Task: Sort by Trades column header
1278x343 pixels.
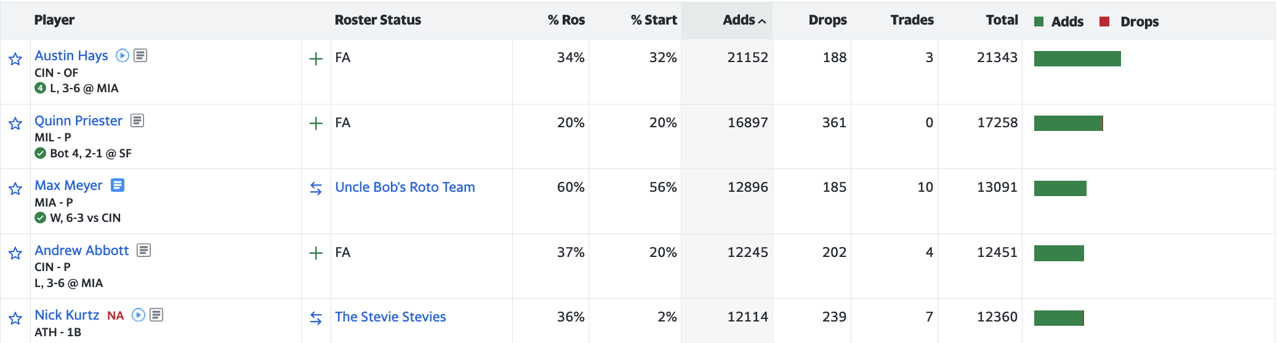Action: click(x=912, y=20)
